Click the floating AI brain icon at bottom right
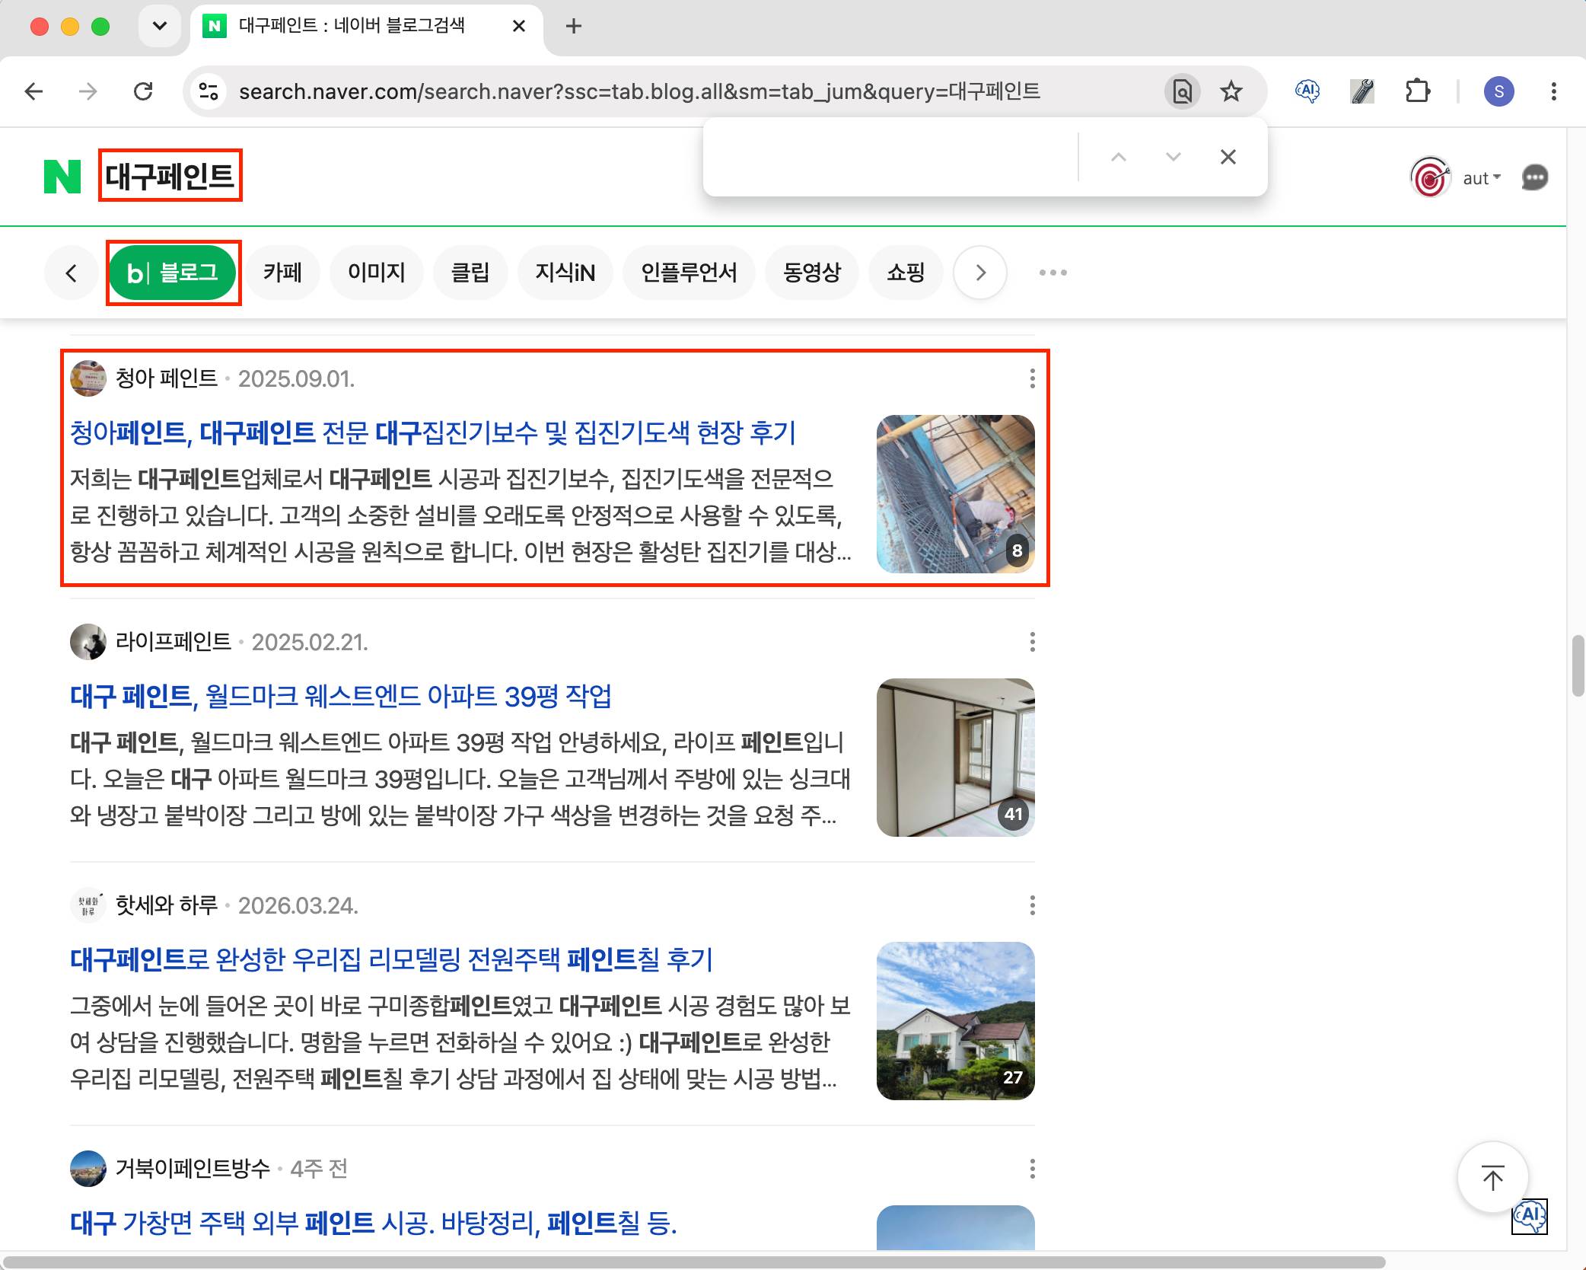The width and height of the screenshot is (1586, 1270). tap(1530, 1216)
